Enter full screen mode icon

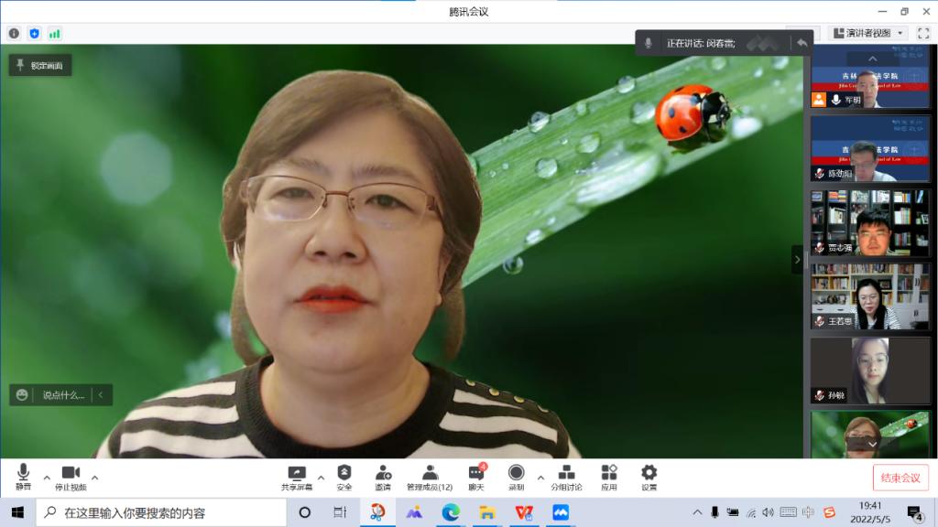pyautogui.click(x=922, y=33)
